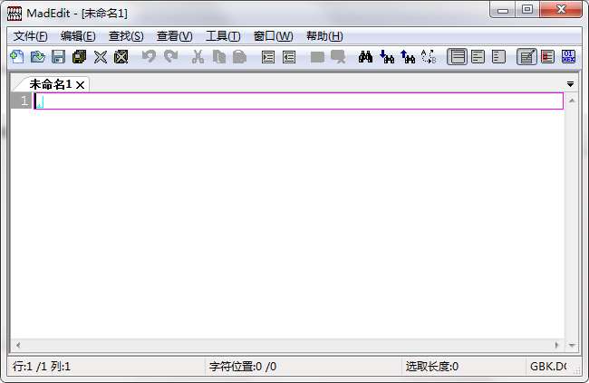Open the 查找(S) menu
The width and height of the screenshot is (589, 383).
(x=126, y=36)
